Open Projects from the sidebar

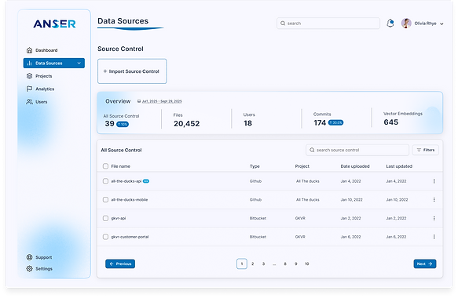[x=39, y=76]
